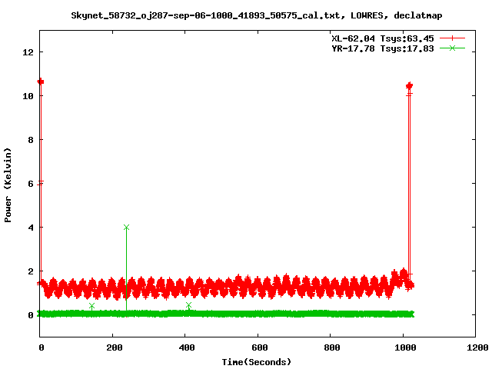Image resolution: width=492 pixels, height=369 pixels.
Task: Click the x-axis tick label 200
Action: (x=115, y=347)
